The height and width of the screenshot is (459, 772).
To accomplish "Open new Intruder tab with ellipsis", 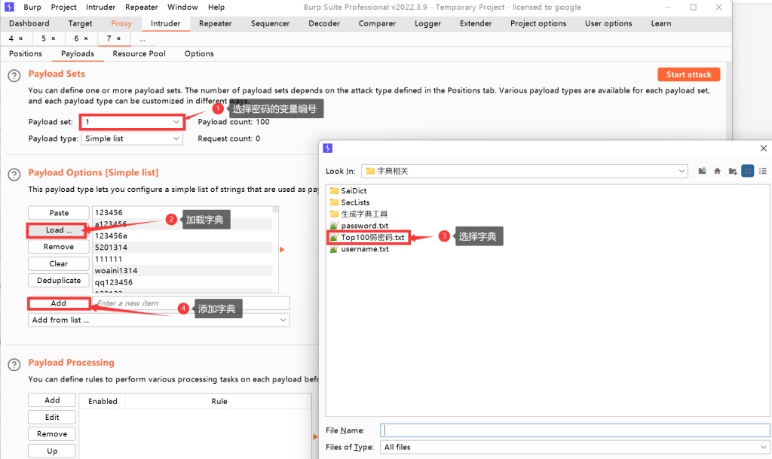I will (142, 39).
